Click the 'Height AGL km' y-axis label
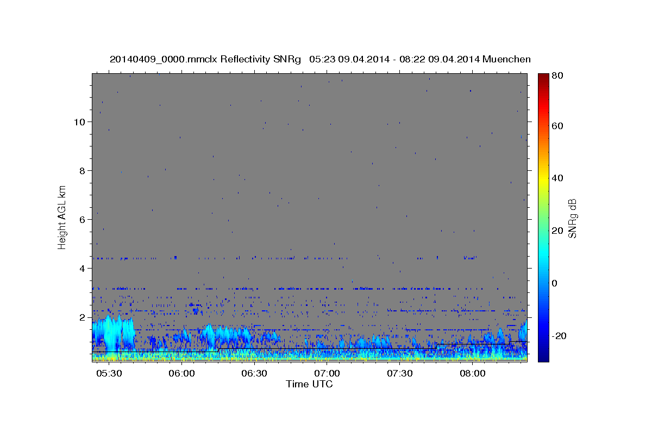This screenshot has width=652, height=434. [62, 216]
